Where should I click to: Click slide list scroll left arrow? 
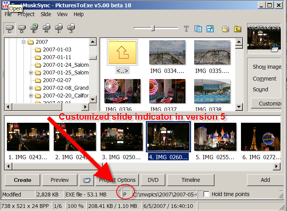[x=8, y=166]
